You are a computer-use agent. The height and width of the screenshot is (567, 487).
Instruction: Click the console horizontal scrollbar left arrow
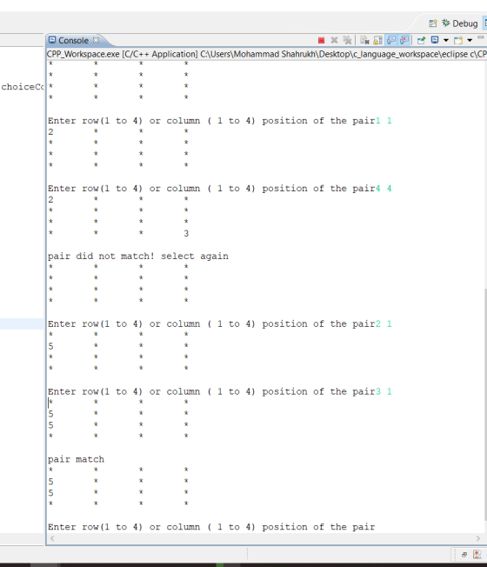click(52, 538)
